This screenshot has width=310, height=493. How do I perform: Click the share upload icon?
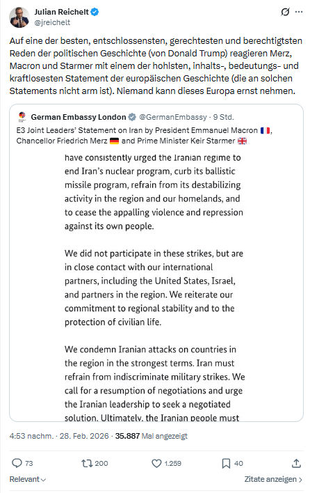point(296,463)
